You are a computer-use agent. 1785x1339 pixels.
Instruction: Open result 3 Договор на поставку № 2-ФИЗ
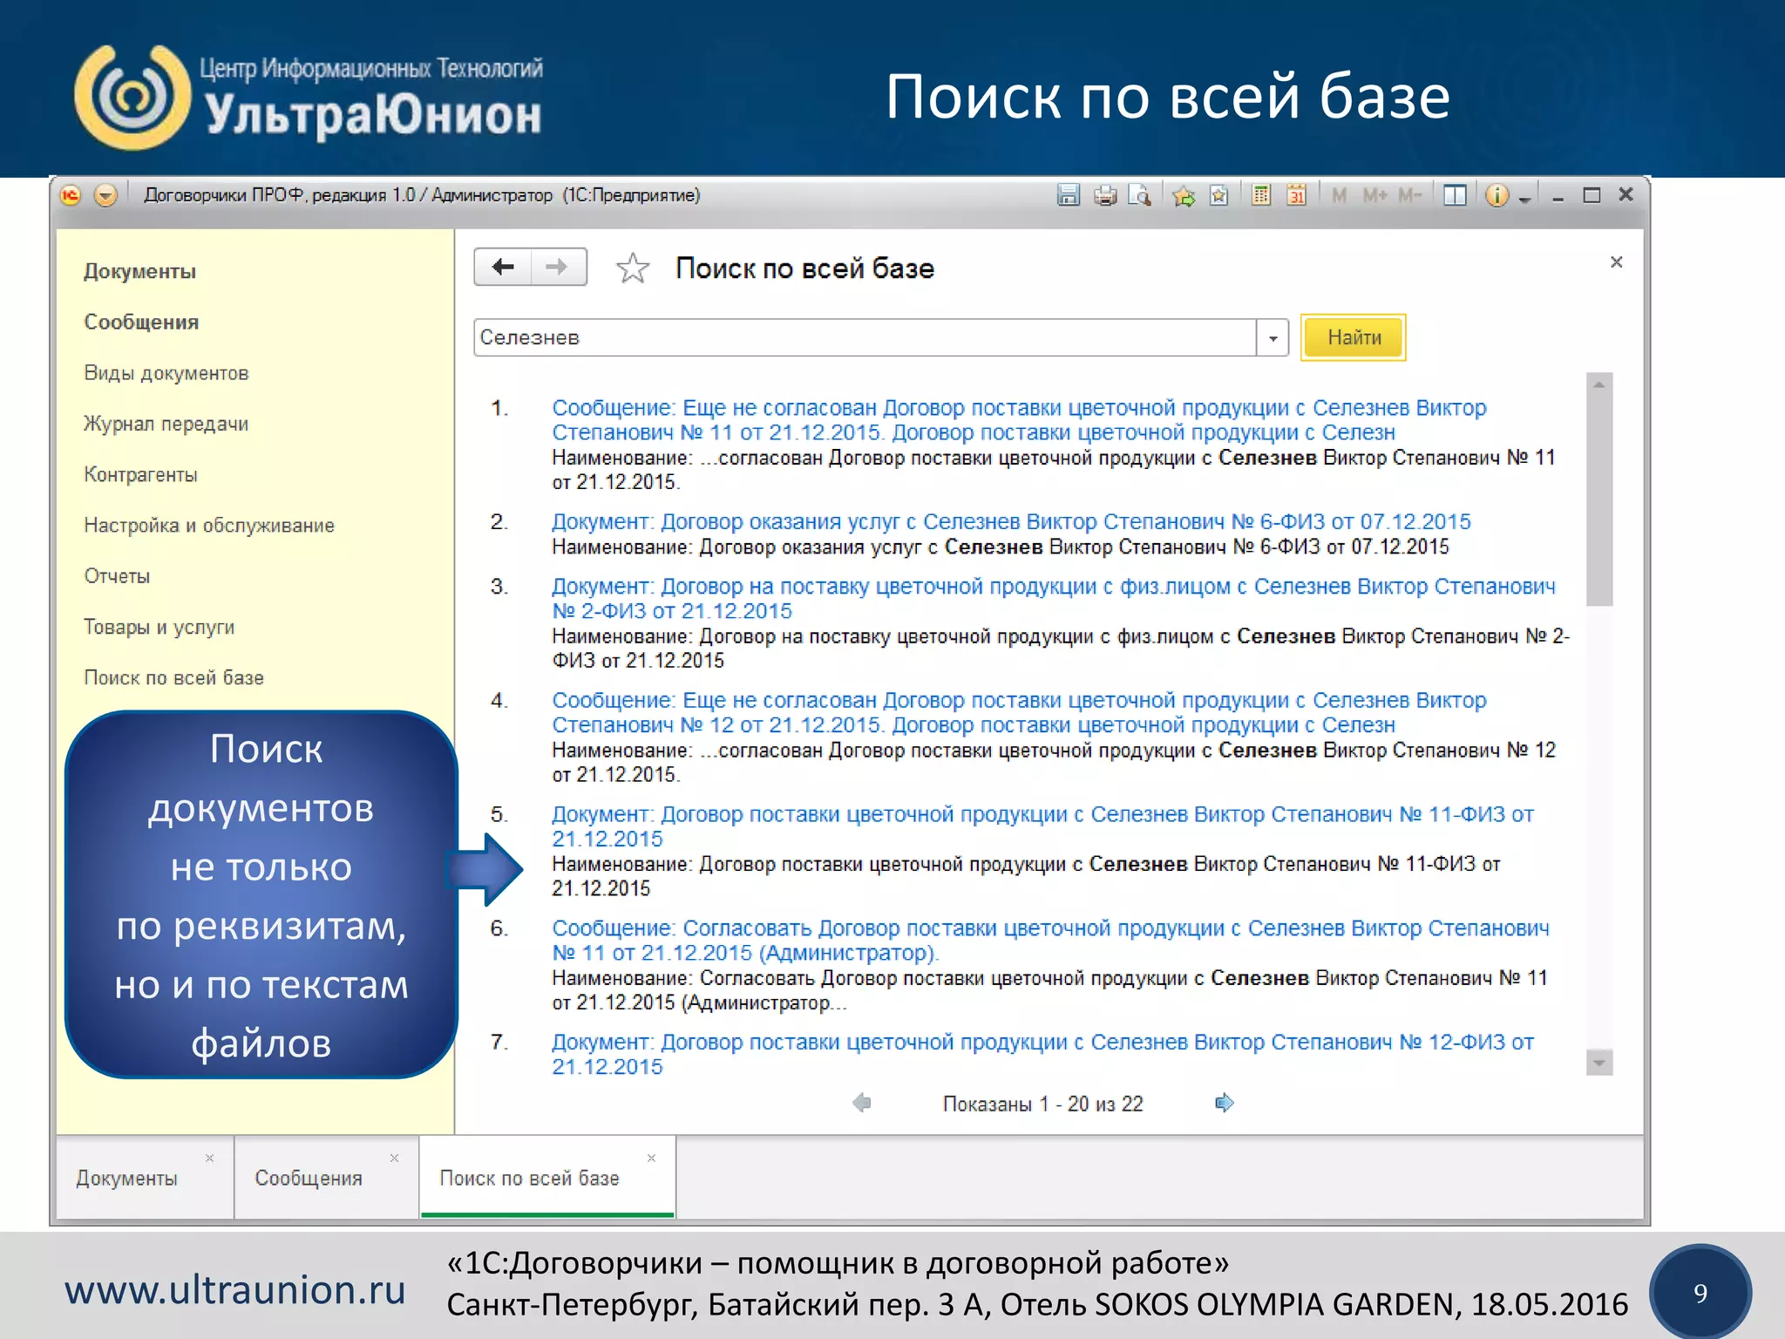coord(1053,599)
